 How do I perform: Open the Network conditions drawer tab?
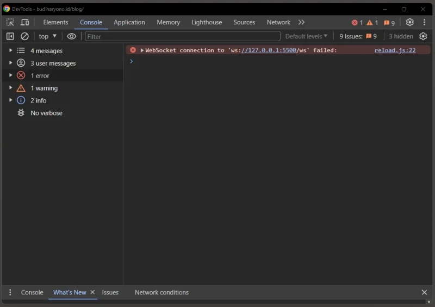161,292
